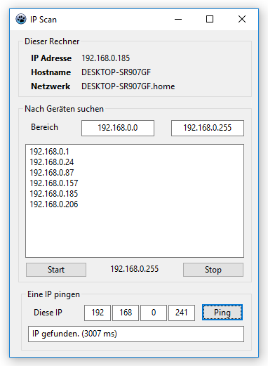Viewport: 268px width, 366px height.
Task: Minimize the IP Scan window
Action: (x=178, y=19)
